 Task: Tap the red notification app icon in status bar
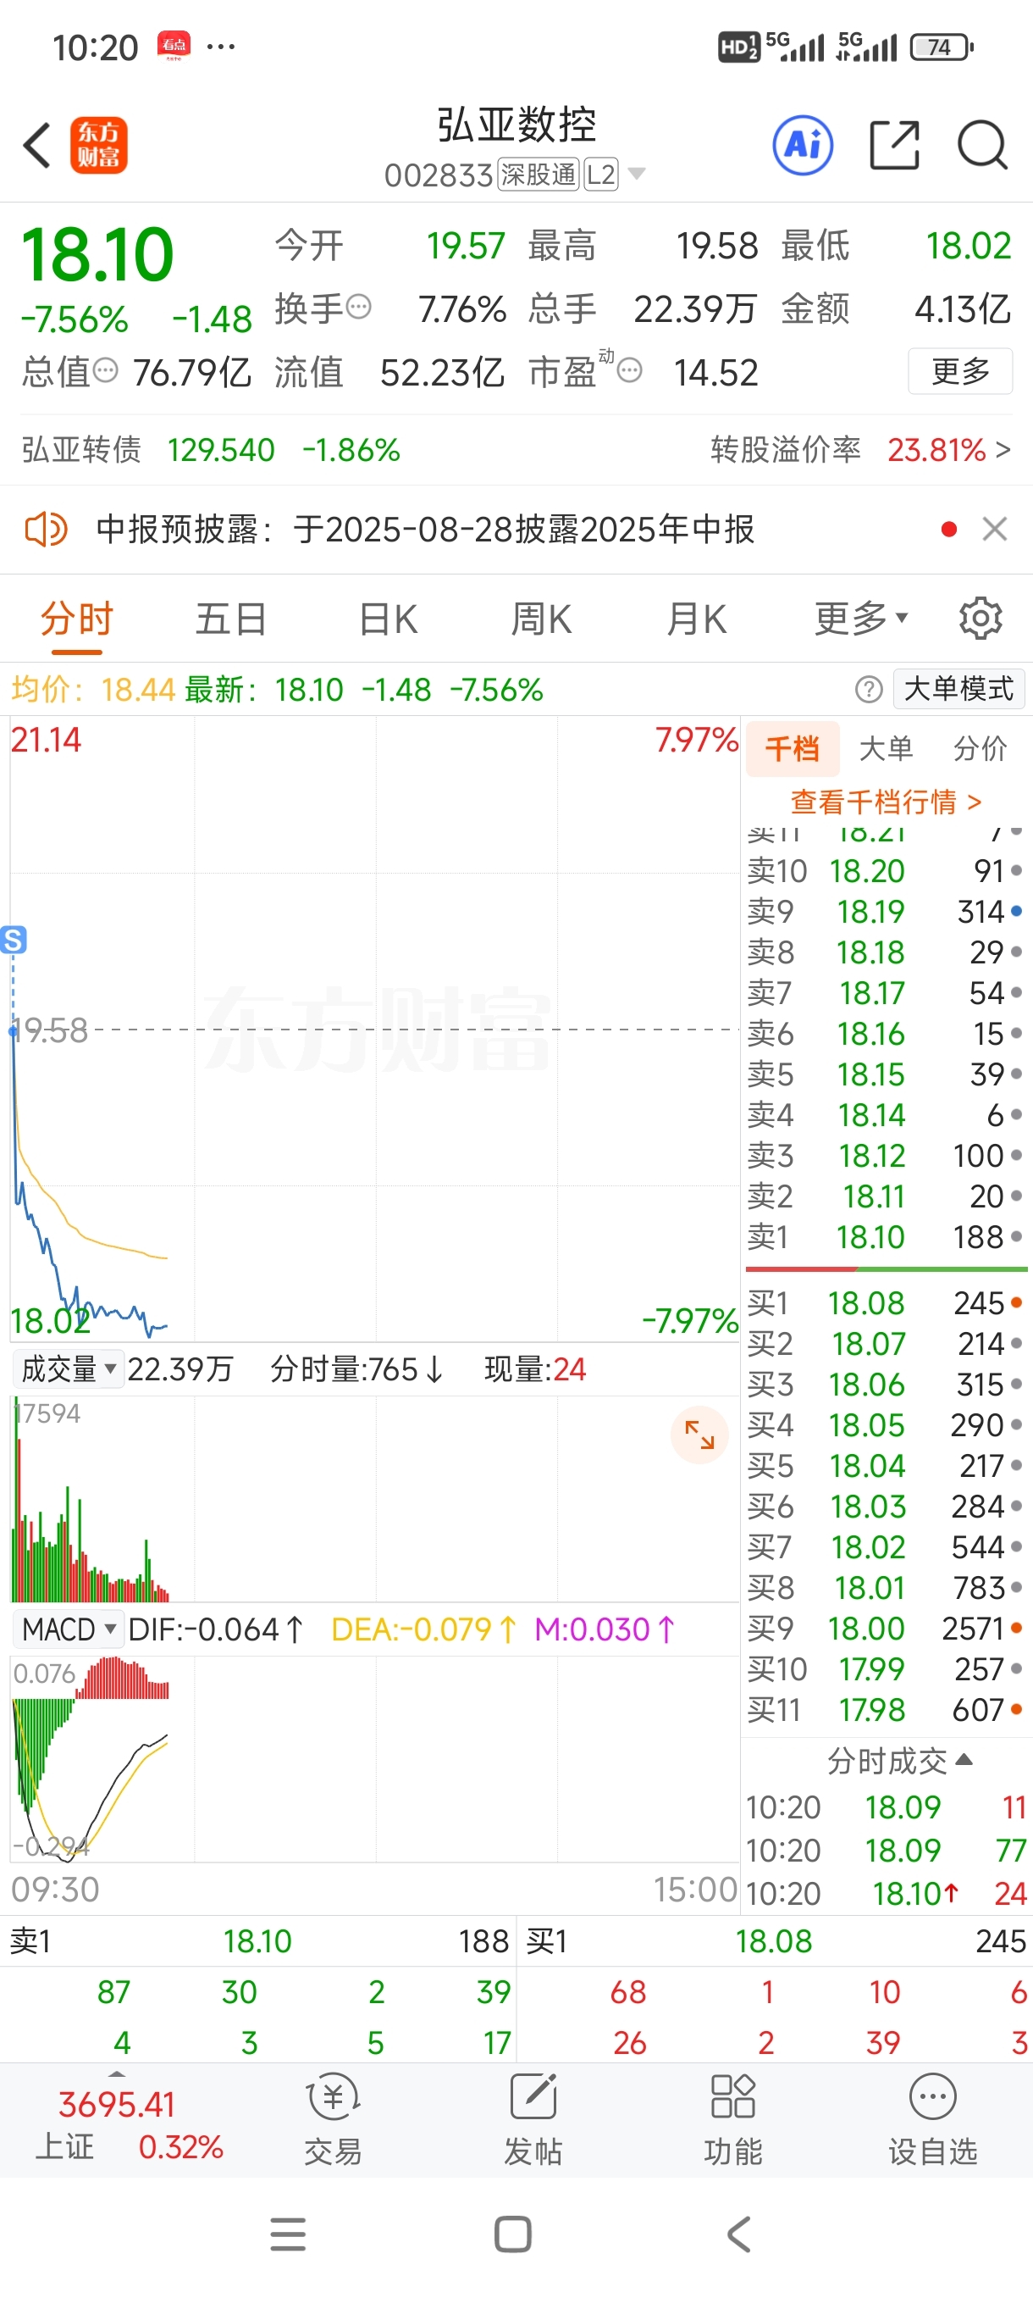(174, 45)
